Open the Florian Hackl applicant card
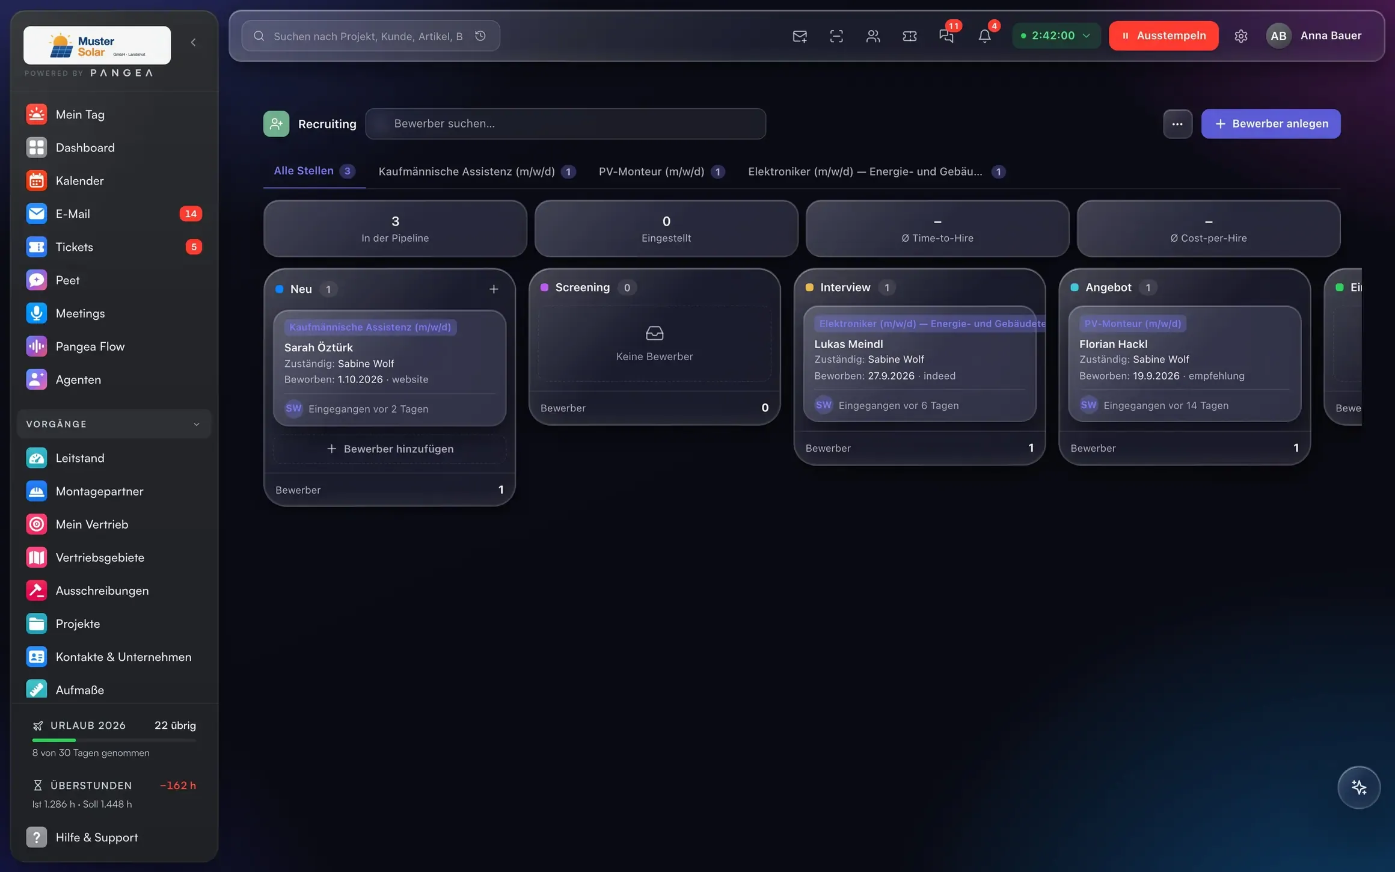Viewport: 1395px width, 872px height. [1185, 364]
